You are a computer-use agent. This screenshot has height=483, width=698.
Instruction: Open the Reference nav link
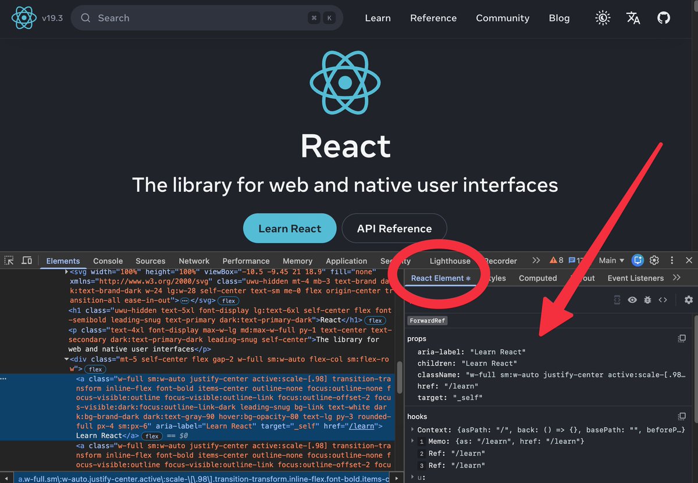[x=433, y=18]
